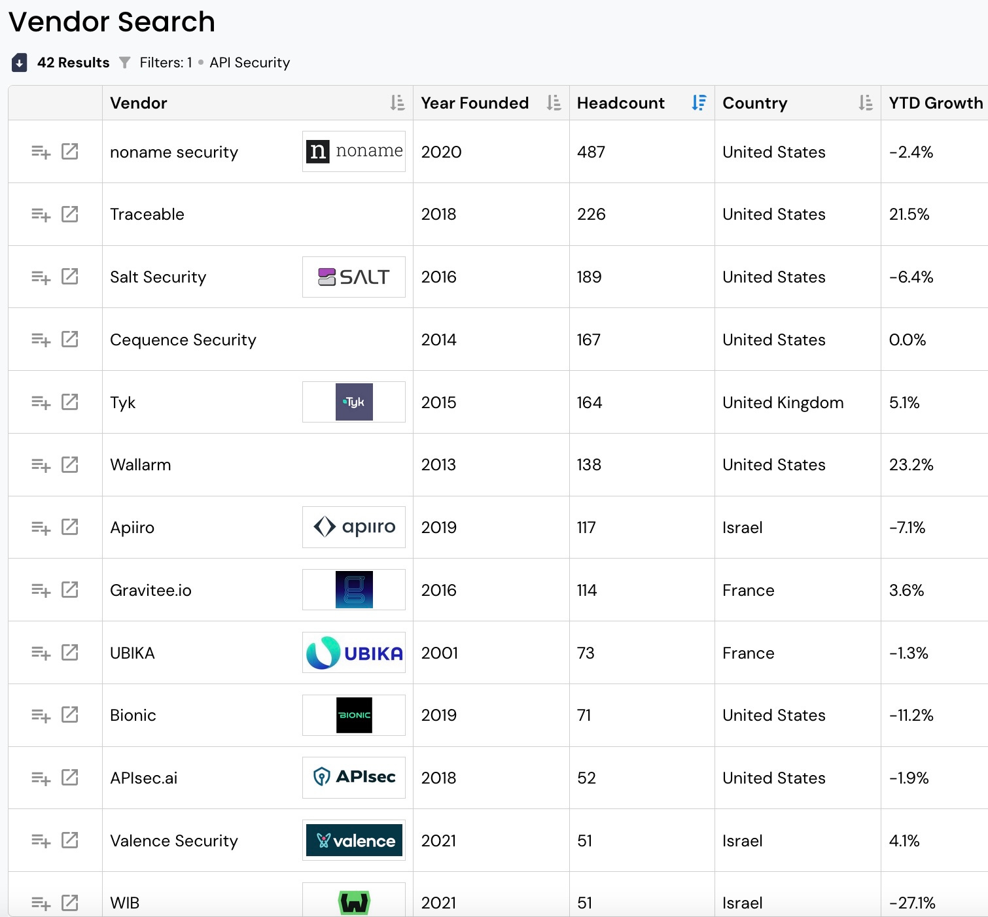The image size is (988, 917).
Task: Click the SALT logo thumbnail
Action: (x=354, y=277)
